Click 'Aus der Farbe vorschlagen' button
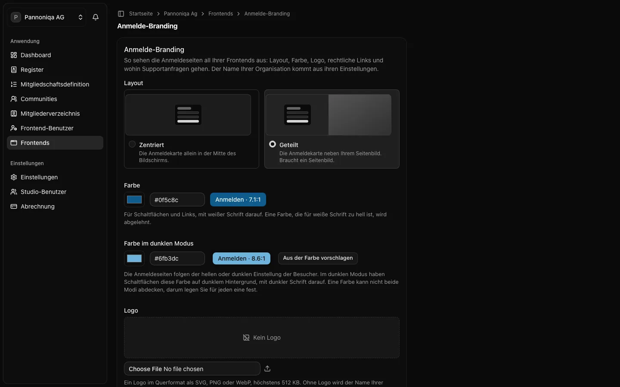This screenshot has height=387, width=620. click(318, 258)
